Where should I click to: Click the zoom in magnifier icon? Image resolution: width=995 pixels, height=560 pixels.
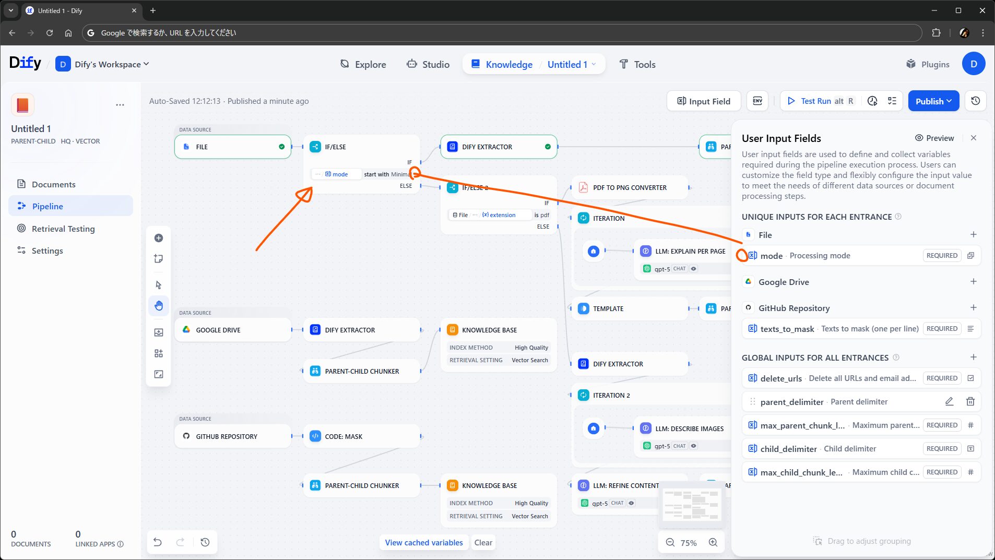click(x=713, y=542)
